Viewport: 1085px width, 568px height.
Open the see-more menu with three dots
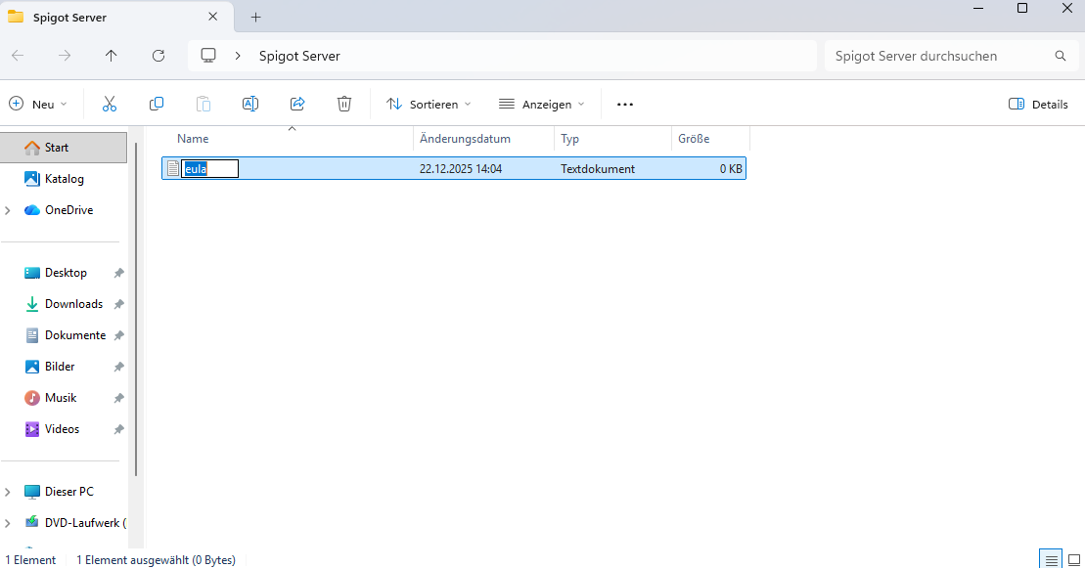pos(624,104)
